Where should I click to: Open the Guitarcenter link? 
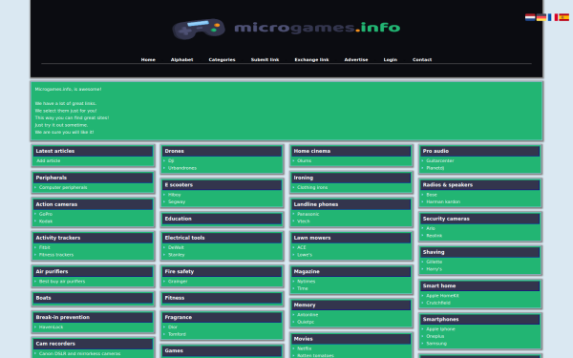point(440,160)
